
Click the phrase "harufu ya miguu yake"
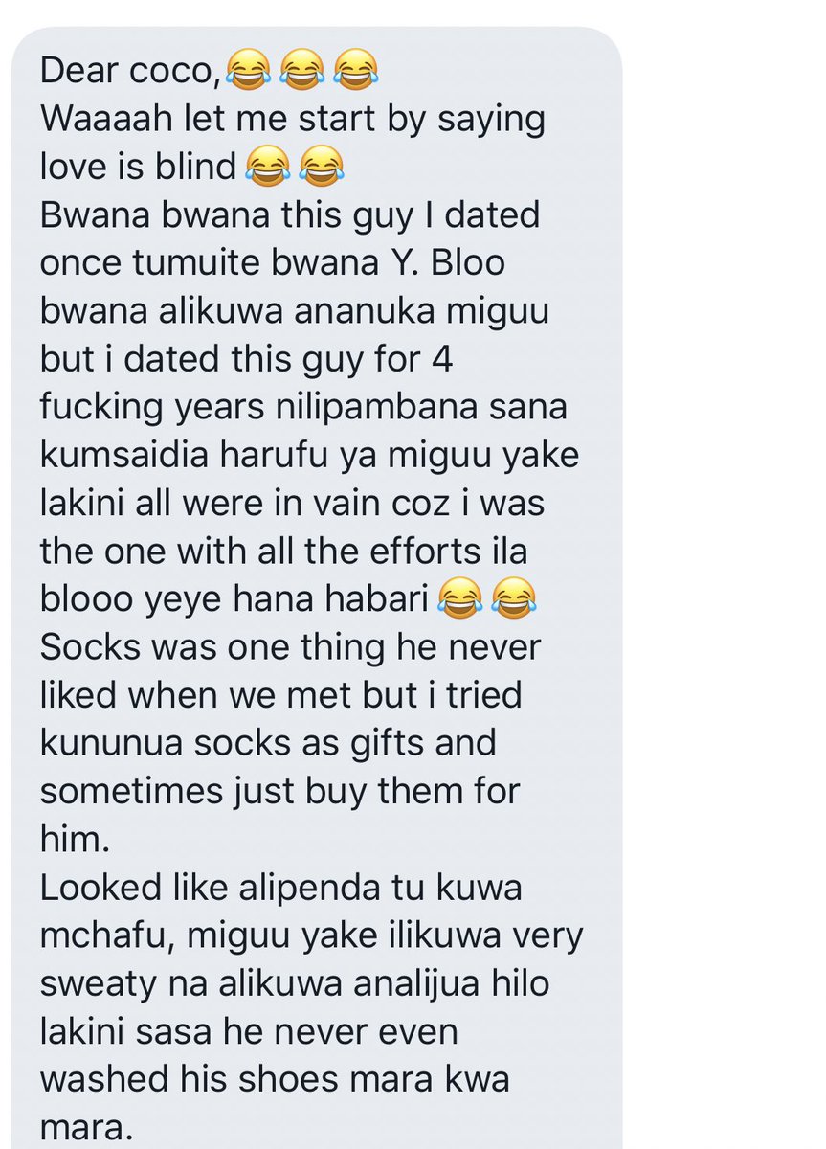(x=391, y=455)
